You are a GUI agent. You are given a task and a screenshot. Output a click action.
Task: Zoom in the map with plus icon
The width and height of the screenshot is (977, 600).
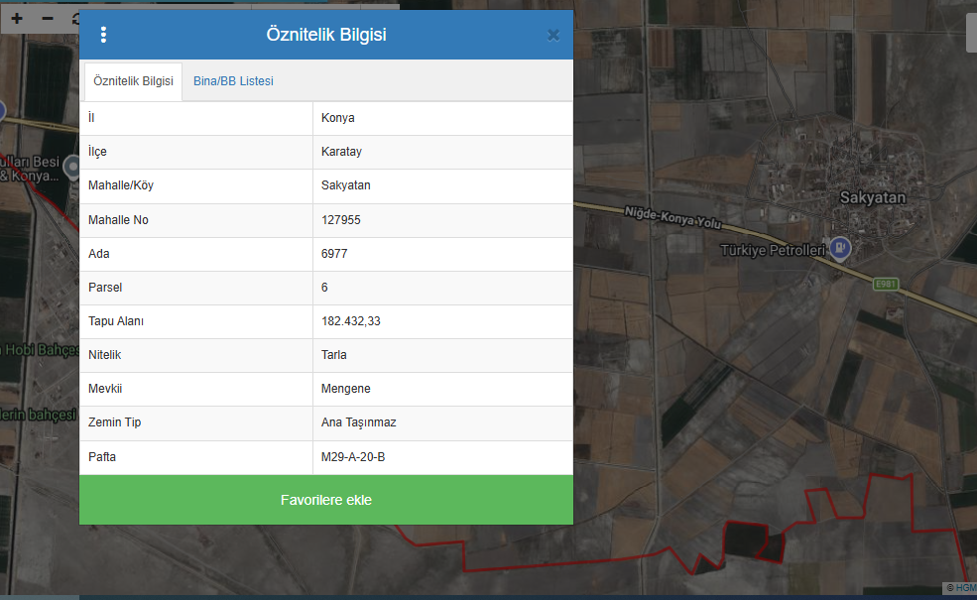pos(17,19)
